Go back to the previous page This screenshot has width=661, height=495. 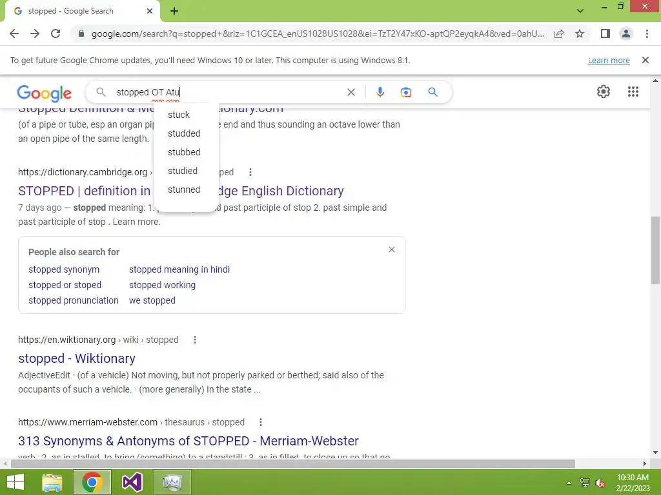[x=14, y=34]
